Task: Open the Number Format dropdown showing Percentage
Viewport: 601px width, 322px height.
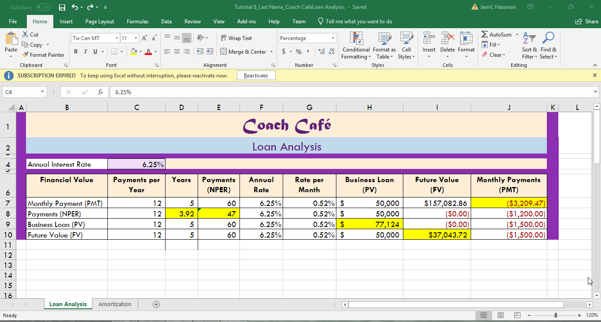Action: point(307,38)
